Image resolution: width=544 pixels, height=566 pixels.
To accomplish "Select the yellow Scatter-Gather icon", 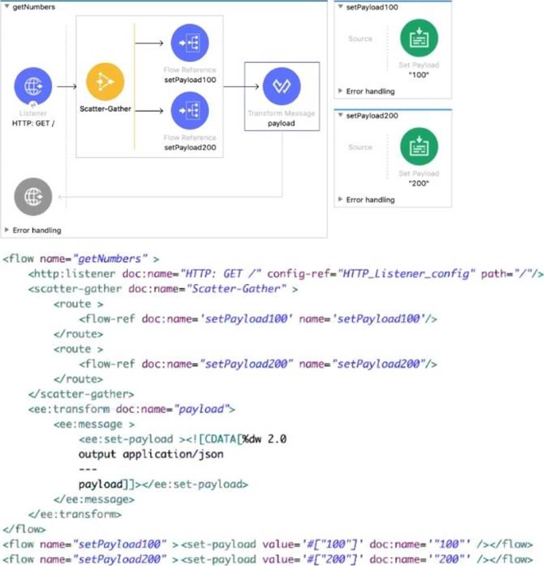I will [105, 82].
